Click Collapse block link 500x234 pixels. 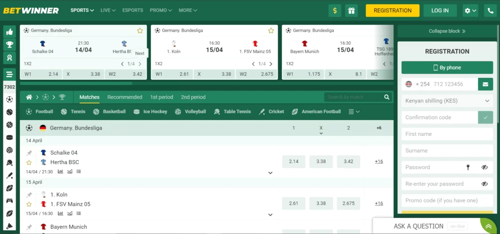pyautogui.click(x=447, y=31)
